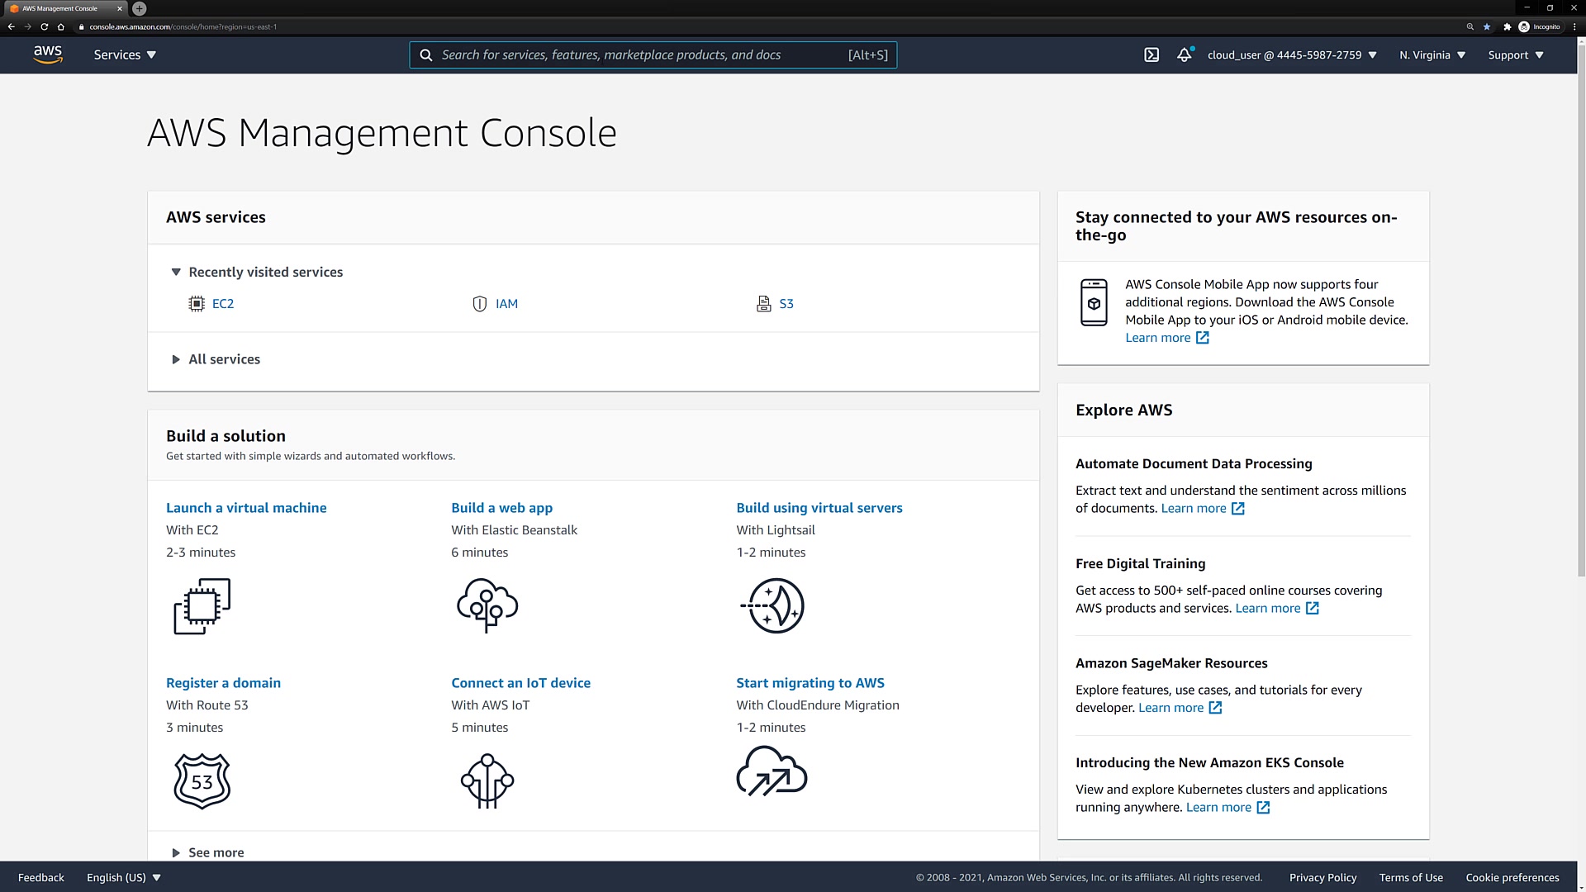Image resolution: width=1586 pixels, height=892 pixels.
Task: Open the Services menu
Action: point(125,55)
